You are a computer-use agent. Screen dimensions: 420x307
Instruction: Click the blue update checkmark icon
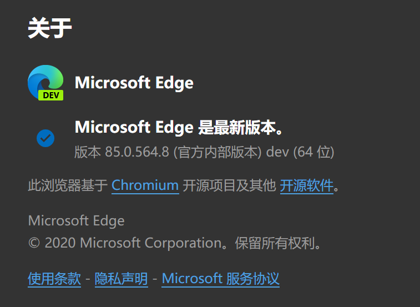coord(45,138)
